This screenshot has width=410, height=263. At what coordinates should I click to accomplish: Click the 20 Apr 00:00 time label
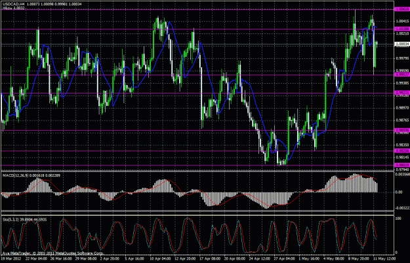coord(235,259)
